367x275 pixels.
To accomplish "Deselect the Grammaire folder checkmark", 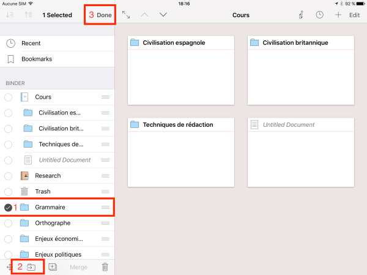I will (x=8, y=208).
